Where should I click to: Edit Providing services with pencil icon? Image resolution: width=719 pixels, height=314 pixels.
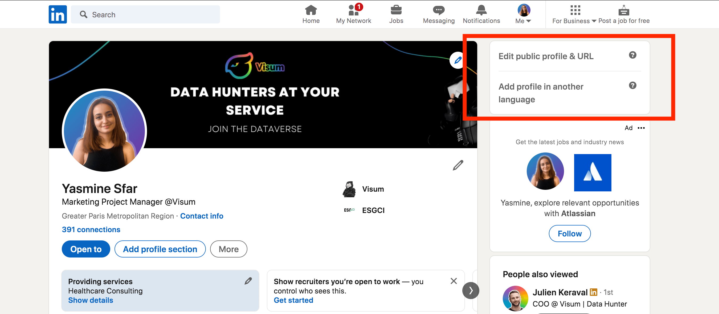pyautogui.click(x=248, y=281)
